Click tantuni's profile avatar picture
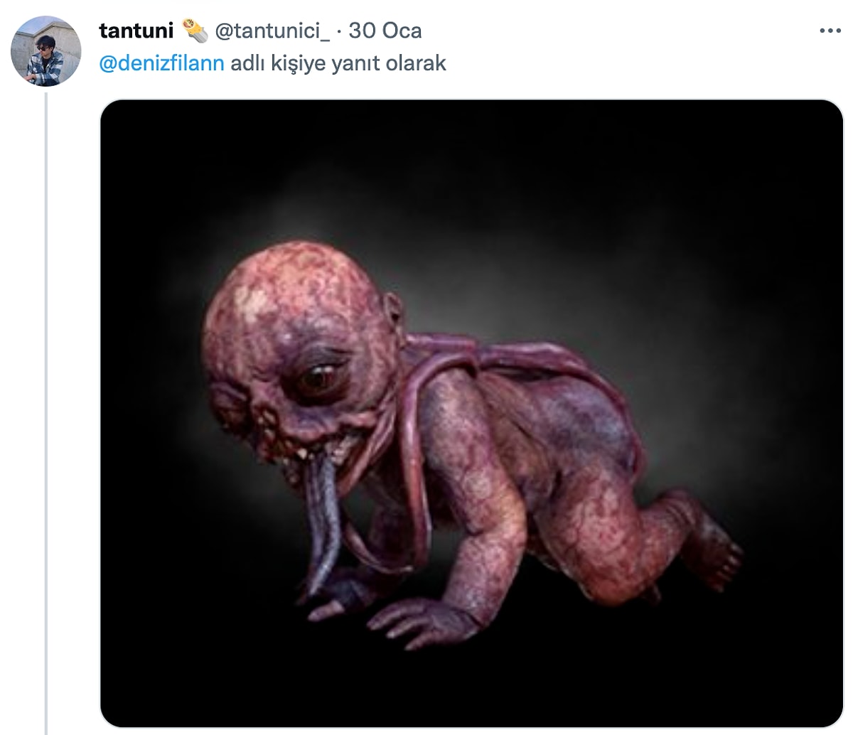 point(46,51)
